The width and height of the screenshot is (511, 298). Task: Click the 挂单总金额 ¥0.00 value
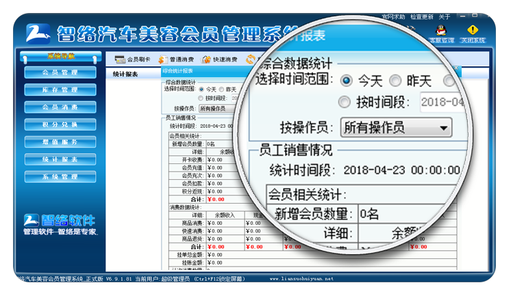click(x=215, y=255)
